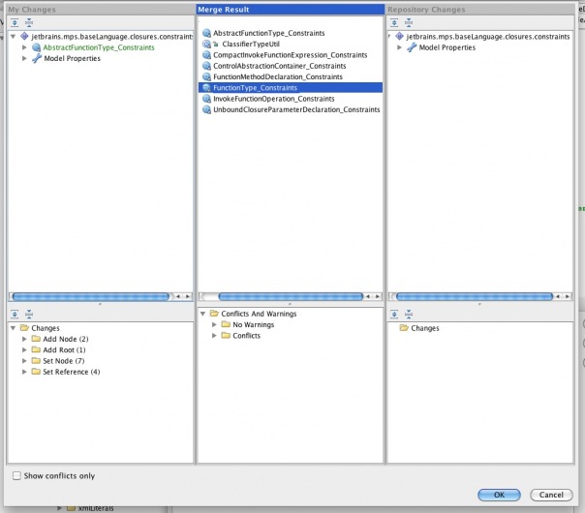Image resolution: width=585 pixels, height=513 pixels.
Task: Click collapse-all icon in Repository Changes toolbar
Action: click(408, 21)
